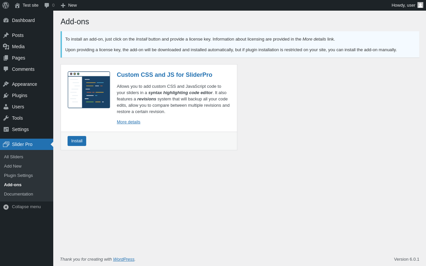426x266 pixels.
Task: Open the comments bubble icon in admin bar
Action: point(47,5)
